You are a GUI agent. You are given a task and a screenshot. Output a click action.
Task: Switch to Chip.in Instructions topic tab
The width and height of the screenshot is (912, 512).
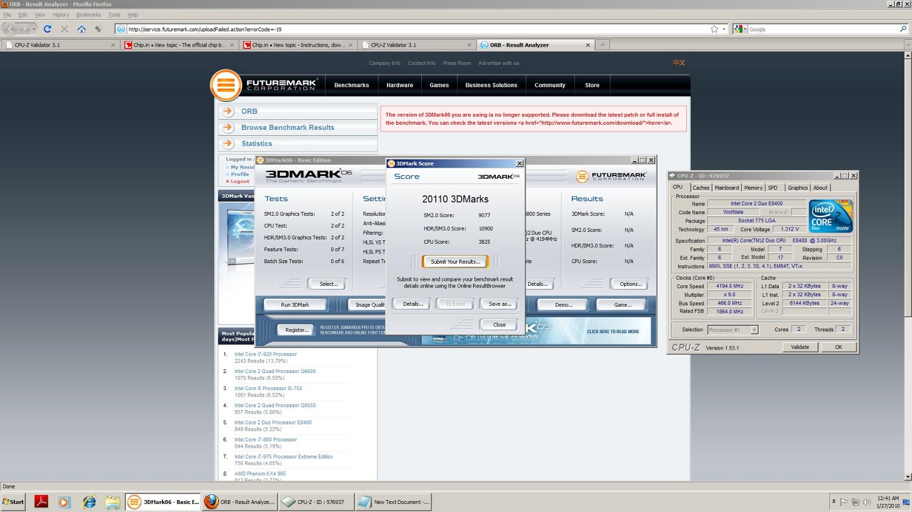pyautogui.click(x=298, y=45)
